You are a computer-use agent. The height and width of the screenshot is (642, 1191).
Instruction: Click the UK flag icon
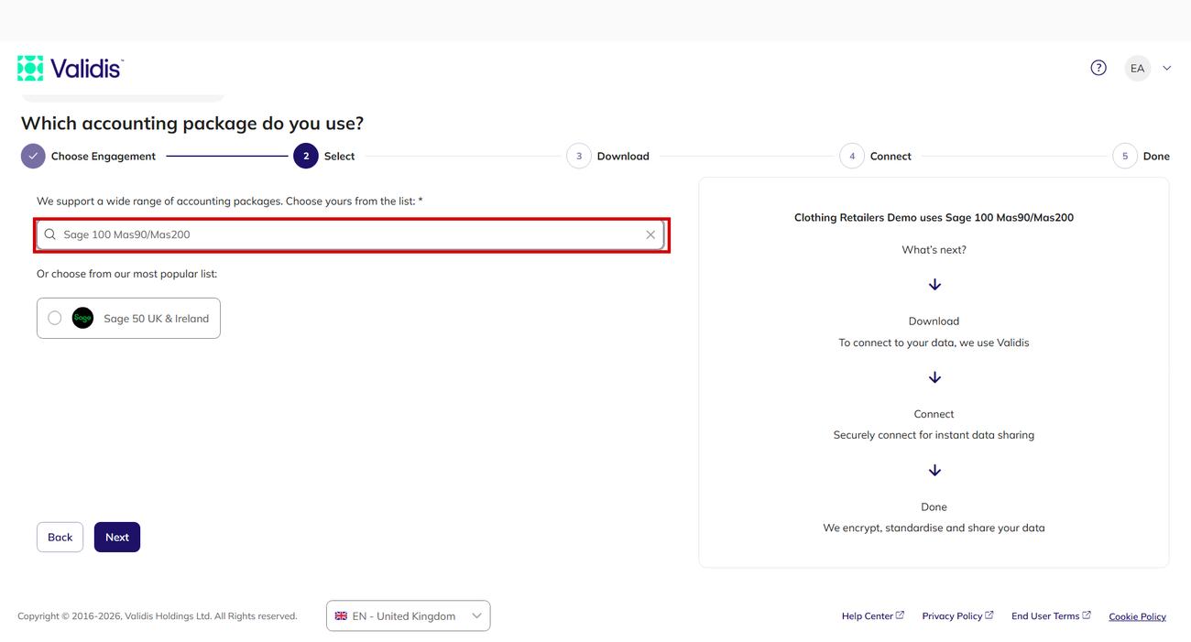[341, 616]
